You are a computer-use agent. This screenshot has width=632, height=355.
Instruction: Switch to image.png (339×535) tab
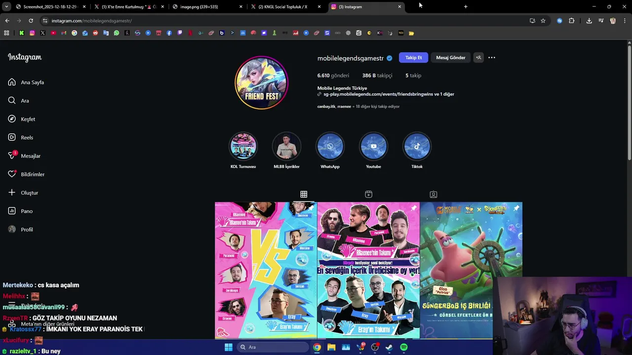click(x=206, y=7)
